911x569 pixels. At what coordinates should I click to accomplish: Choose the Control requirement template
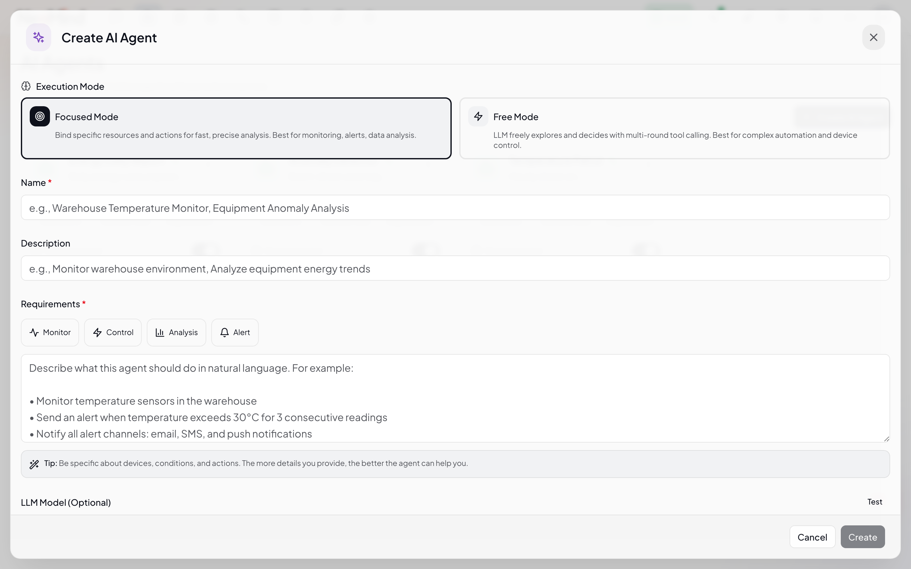tap(113, 332)
